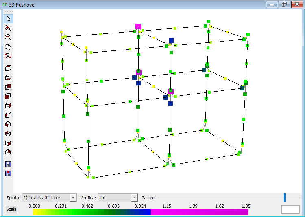Click the Spinta: label
Screen dimensions: 305x217
[x=13, y=198]
